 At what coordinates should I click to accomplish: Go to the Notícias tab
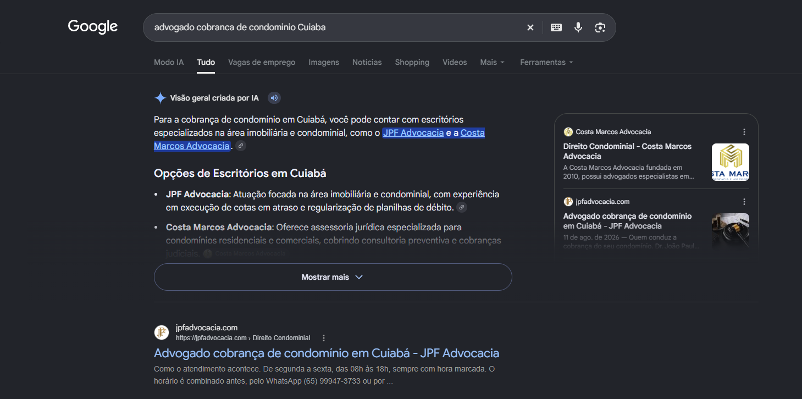tap(367, 62)
